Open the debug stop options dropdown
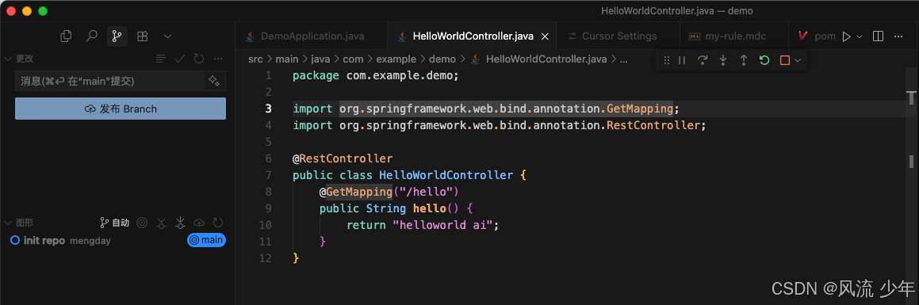Viewport: 919px width, 305px height. pyautogui.click(x=798, y=59)
